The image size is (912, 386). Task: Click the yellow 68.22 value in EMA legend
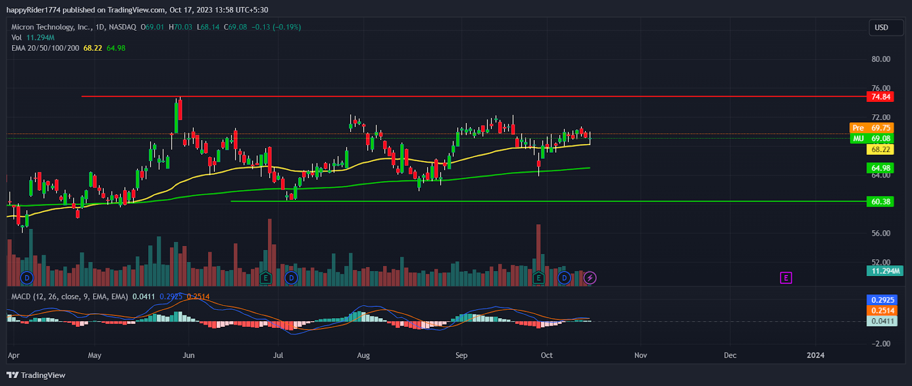point(93,48)
